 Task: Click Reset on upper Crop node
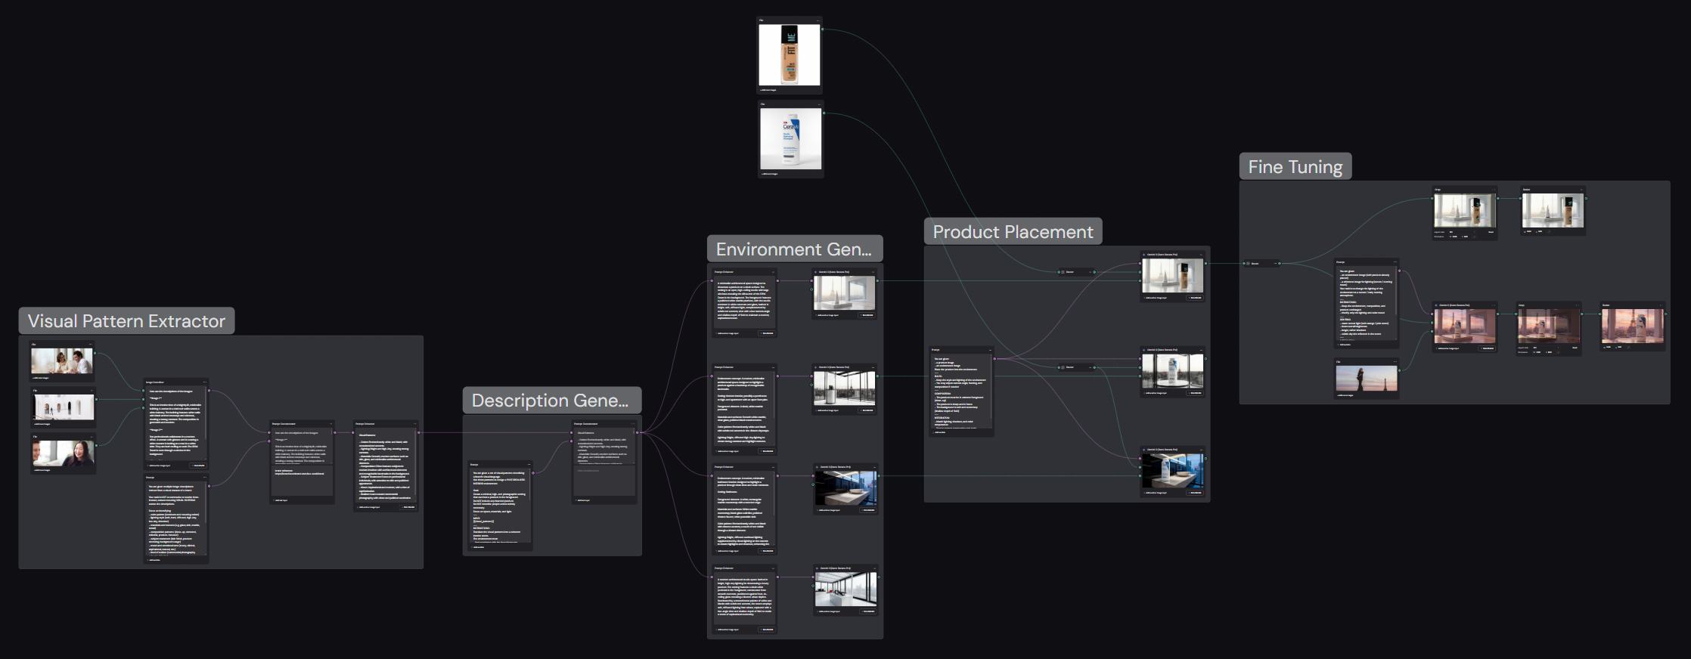tap(1491, 232)
